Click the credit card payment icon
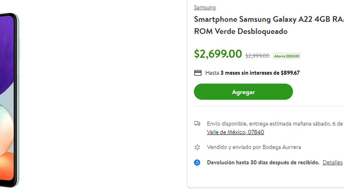The image size is (344, 193). [x=198, y=72]
